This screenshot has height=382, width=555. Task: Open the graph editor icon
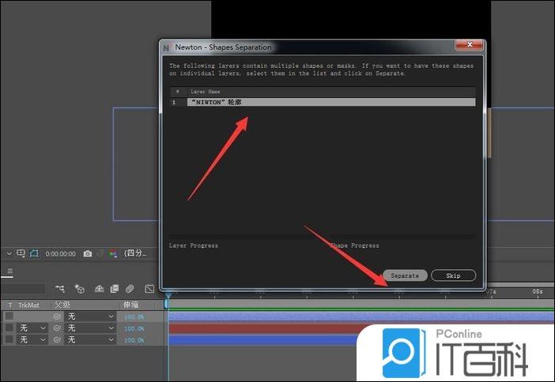click(149, 289)
